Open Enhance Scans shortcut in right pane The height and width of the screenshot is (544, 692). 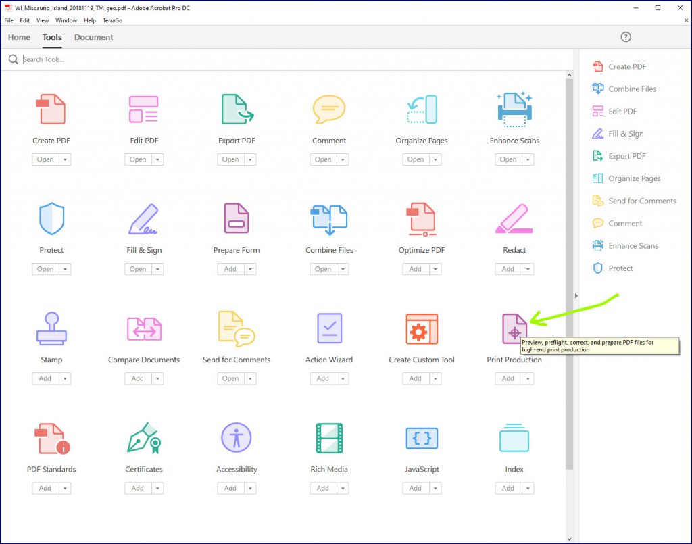(x=625, y=246)
